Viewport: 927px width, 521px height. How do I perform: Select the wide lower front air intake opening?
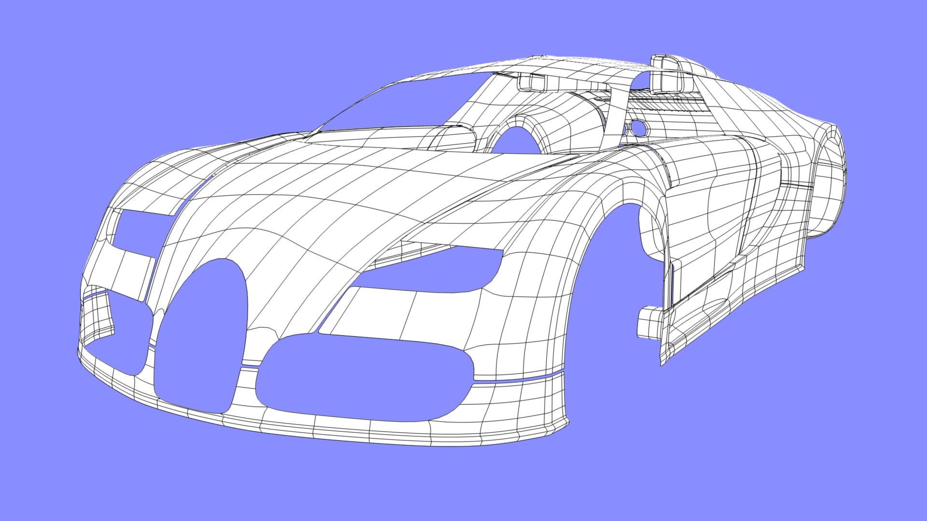click(365, 379)
